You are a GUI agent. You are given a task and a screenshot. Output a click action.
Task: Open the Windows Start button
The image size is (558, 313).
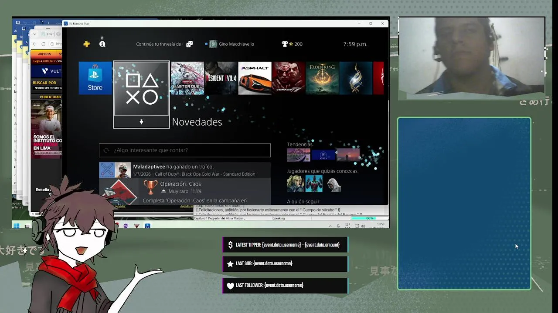pos(17,226)
